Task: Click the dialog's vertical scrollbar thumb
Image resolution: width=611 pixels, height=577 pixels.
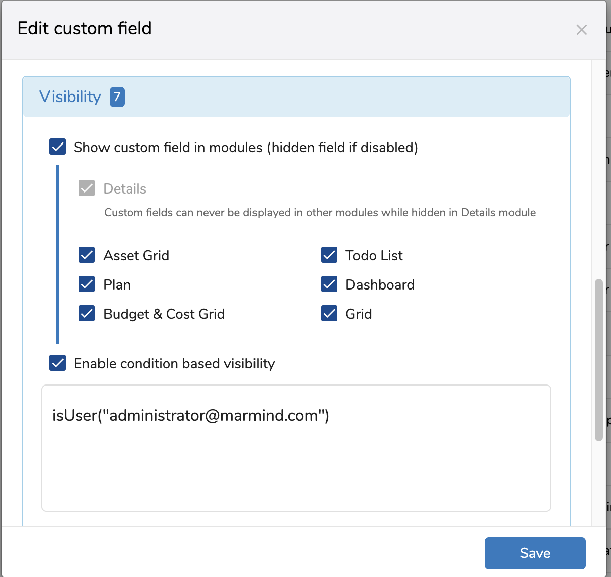Action: tap(599, 360)
